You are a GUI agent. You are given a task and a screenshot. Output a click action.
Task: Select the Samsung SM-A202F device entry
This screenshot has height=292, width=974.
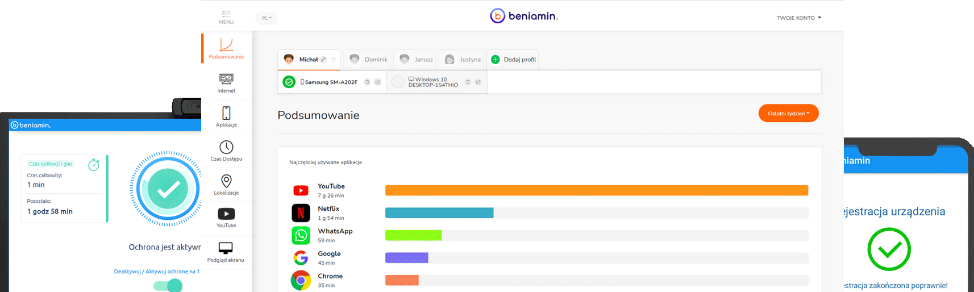coord(331,82)
